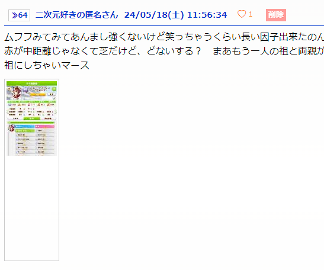This screenshot has width=324, height=270.
Task: Click the highlighted green tab in thumbnail
Action: (31, 118)
